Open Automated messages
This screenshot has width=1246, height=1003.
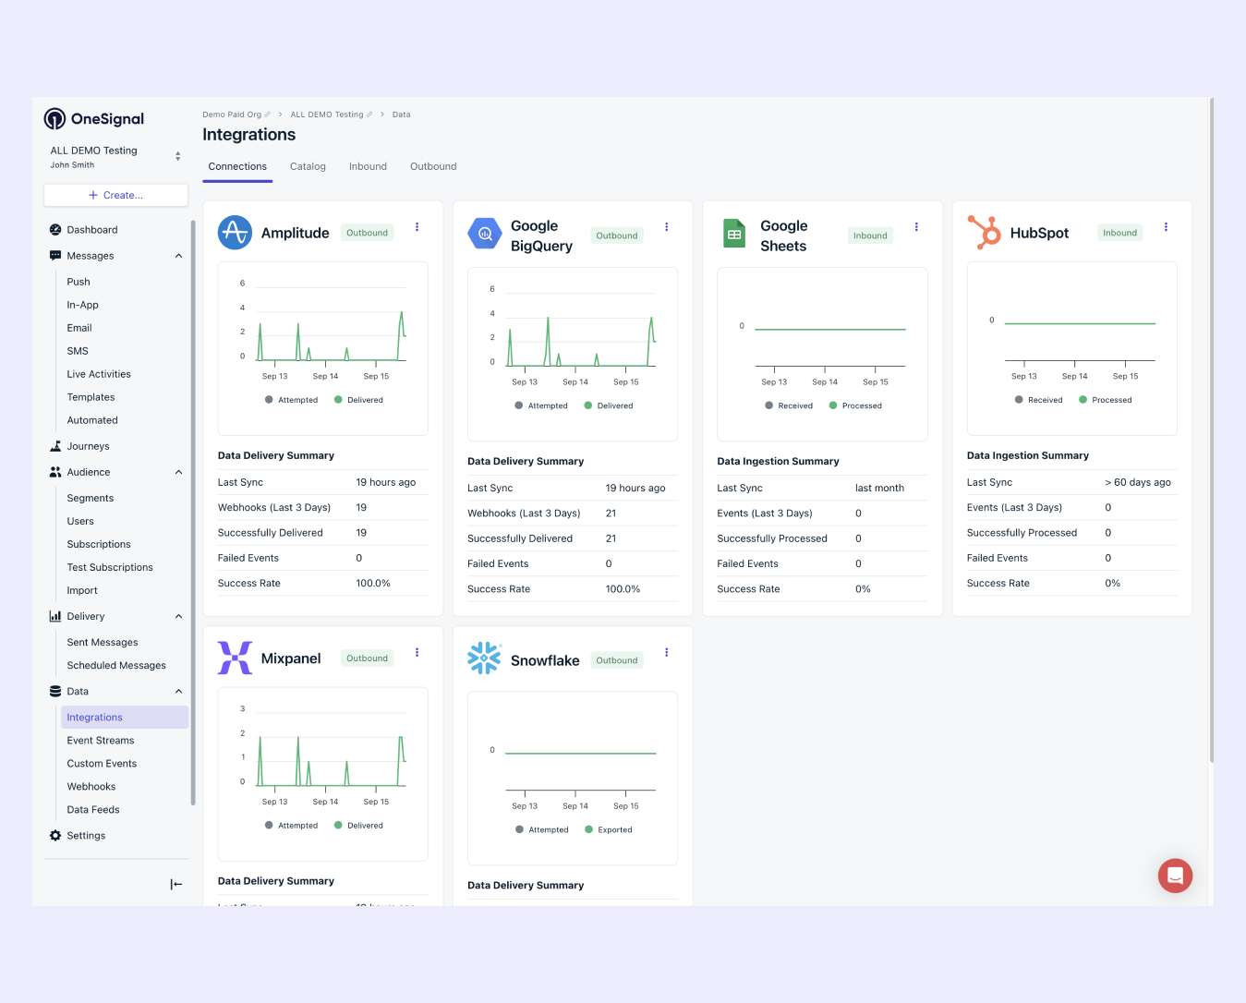[92, 420]
